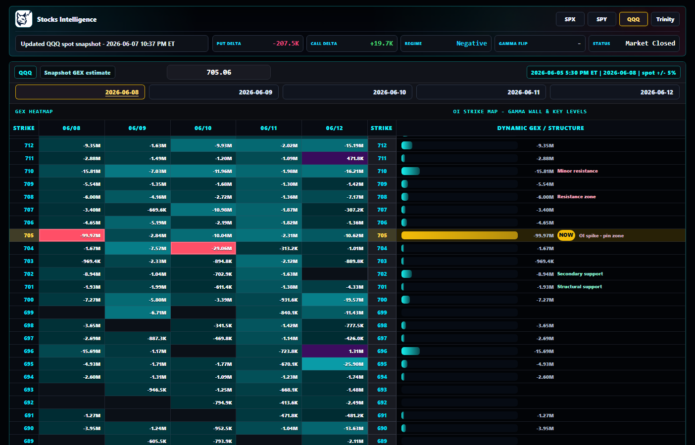The image size is (695, 445).
Task: Click the Resistance zone label
Action: click(x=577, y=197)
